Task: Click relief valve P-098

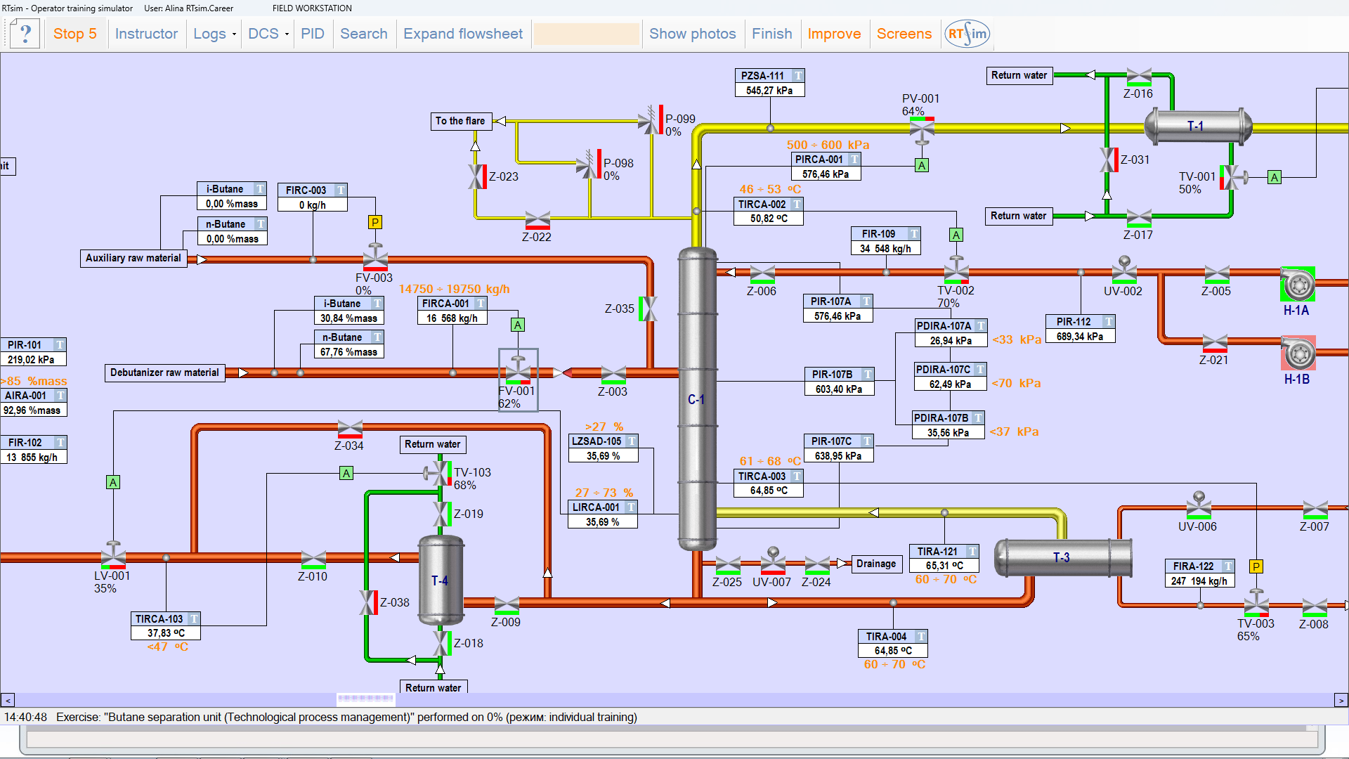Action: click(x=589, y=165)
